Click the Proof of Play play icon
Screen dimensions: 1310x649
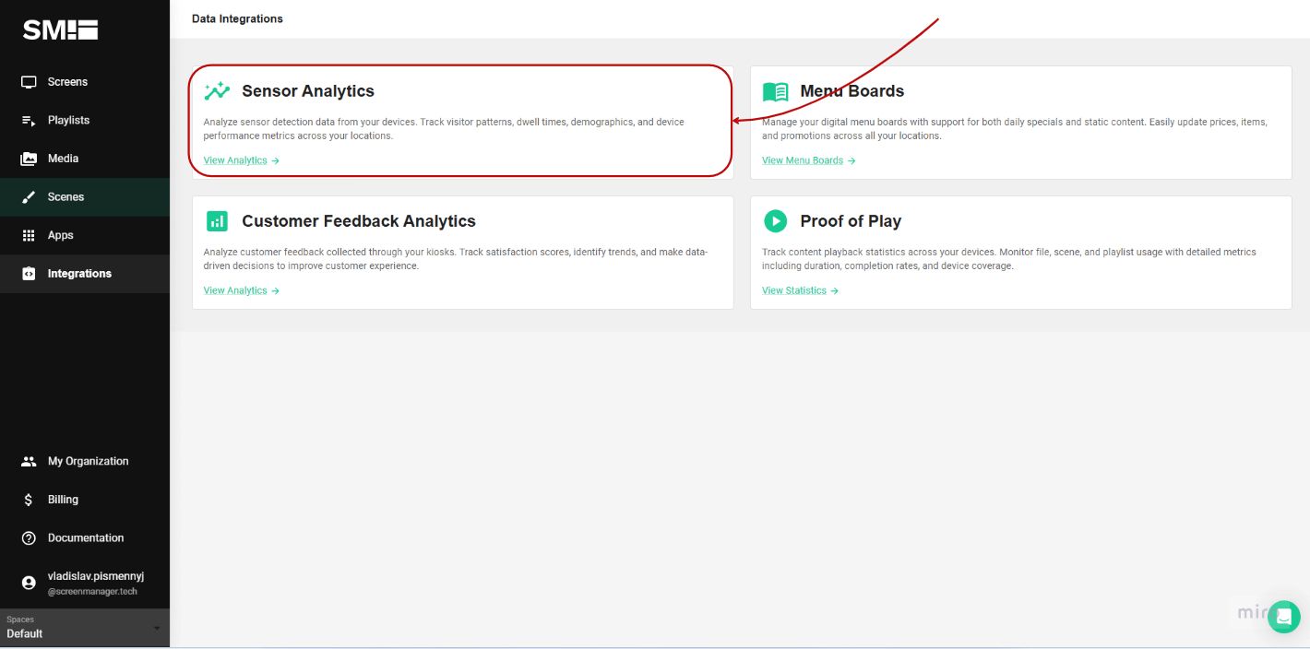pos(775,221)
